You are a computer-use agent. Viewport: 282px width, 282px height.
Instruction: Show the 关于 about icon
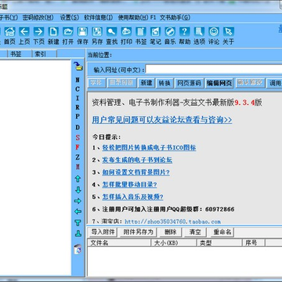(x=229, y=35)
